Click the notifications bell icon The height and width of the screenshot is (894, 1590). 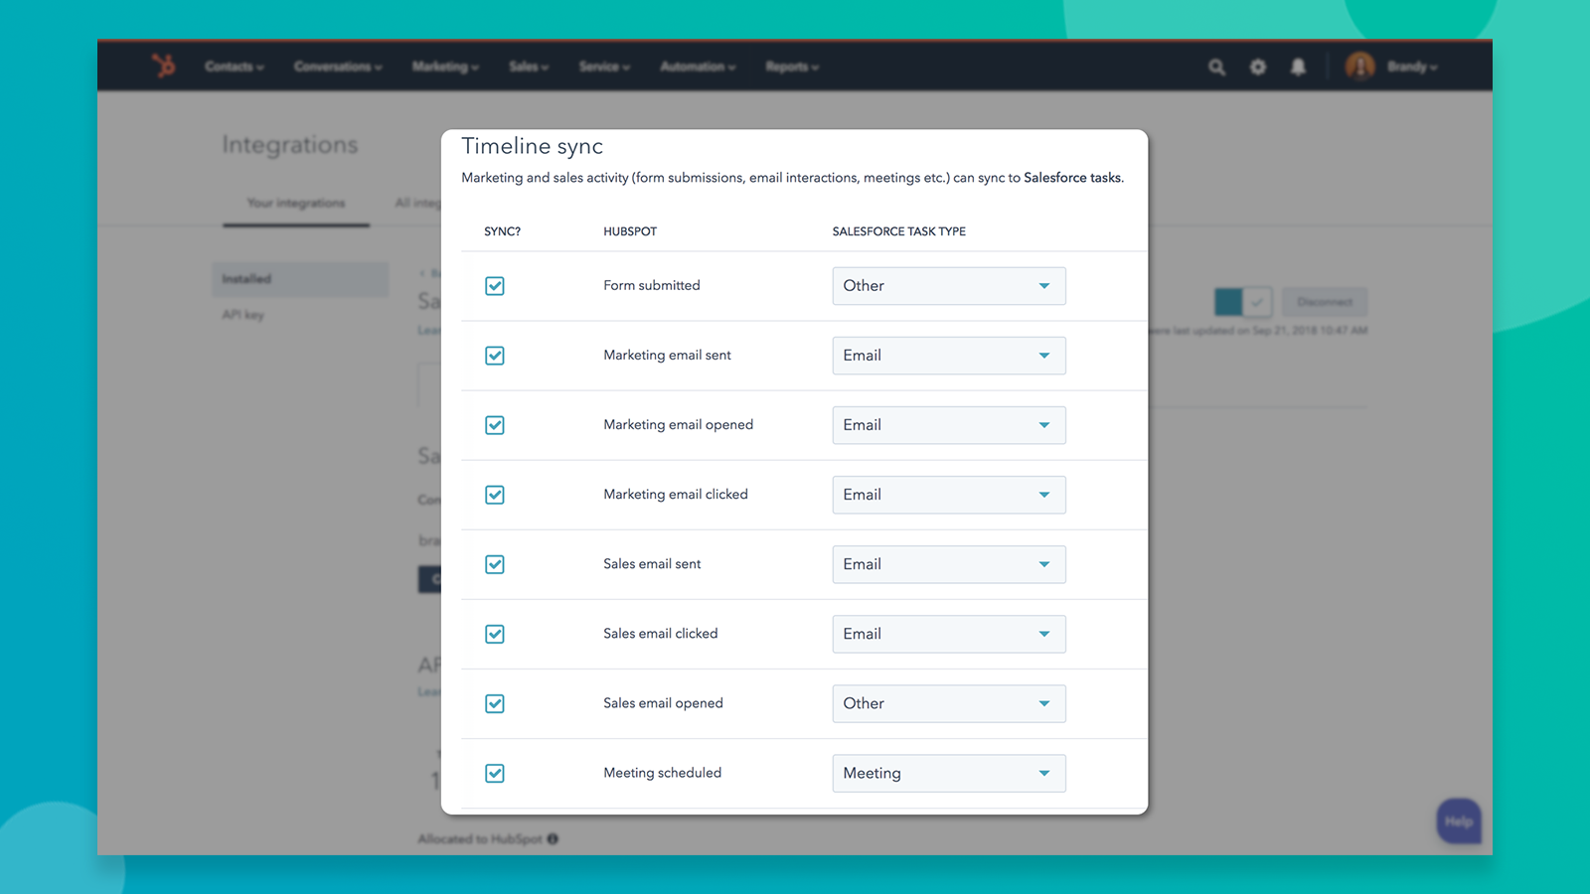1299,67
